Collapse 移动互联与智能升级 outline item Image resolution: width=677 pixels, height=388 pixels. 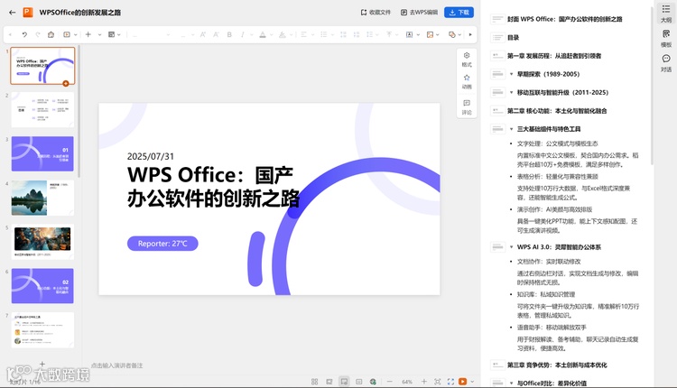511,92
